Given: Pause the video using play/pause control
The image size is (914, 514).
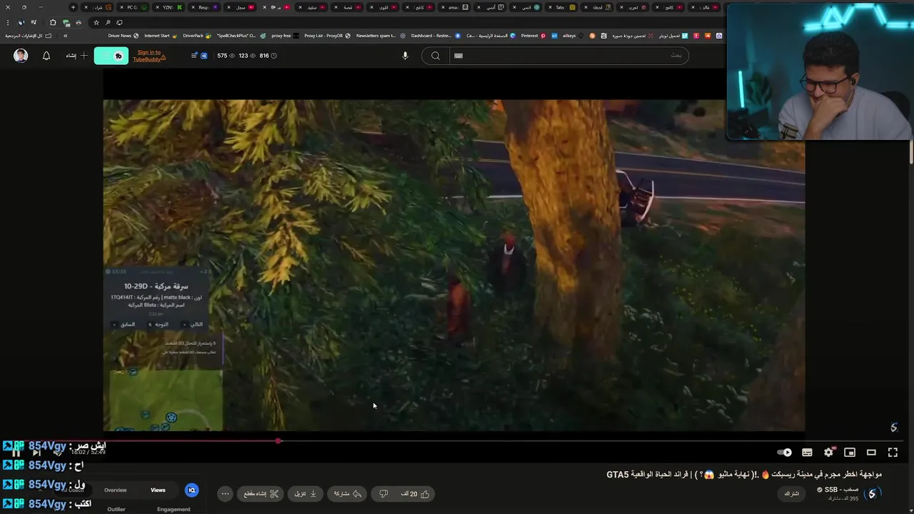Looking at the screenshot, I should (16, 453).
